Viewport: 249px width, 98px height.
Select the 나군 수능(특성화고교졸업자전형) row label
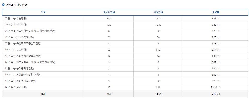(23, 75)
